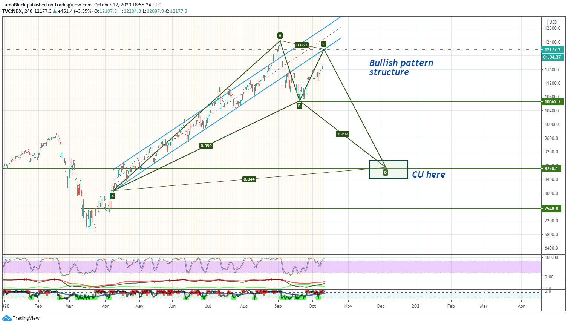
Task: Click the current price tag 12177.3
Action: (552, 50)
